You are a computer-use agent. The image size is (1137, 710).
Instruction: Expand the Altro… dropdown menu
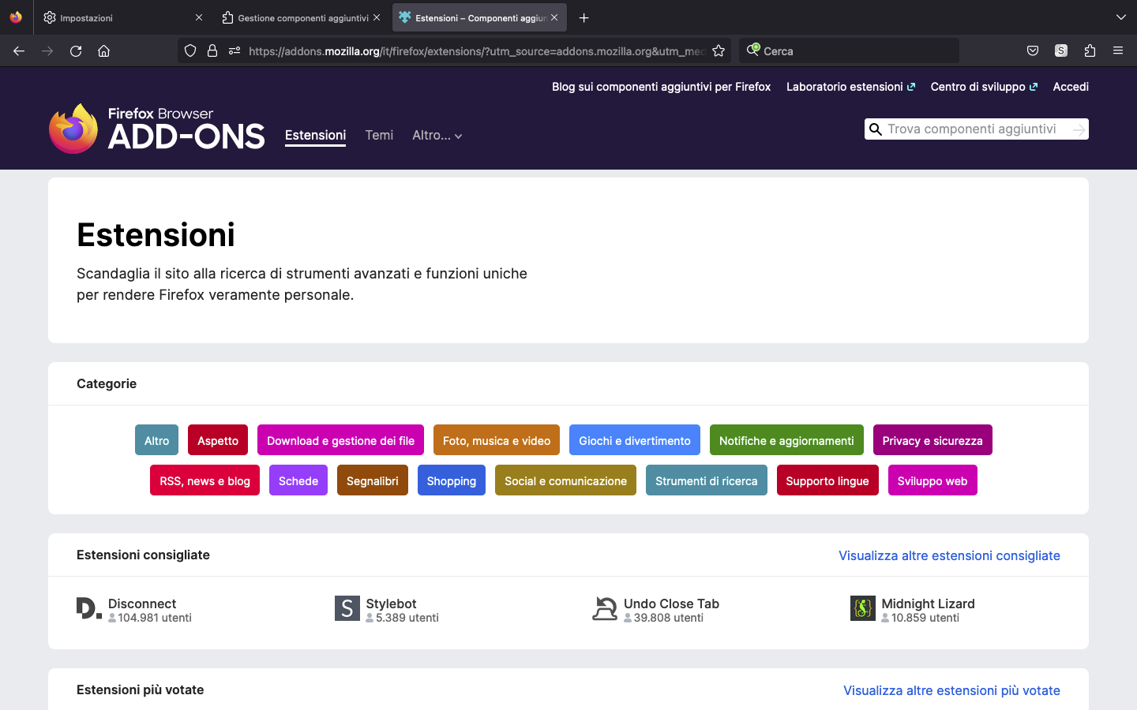click(437, 136)
